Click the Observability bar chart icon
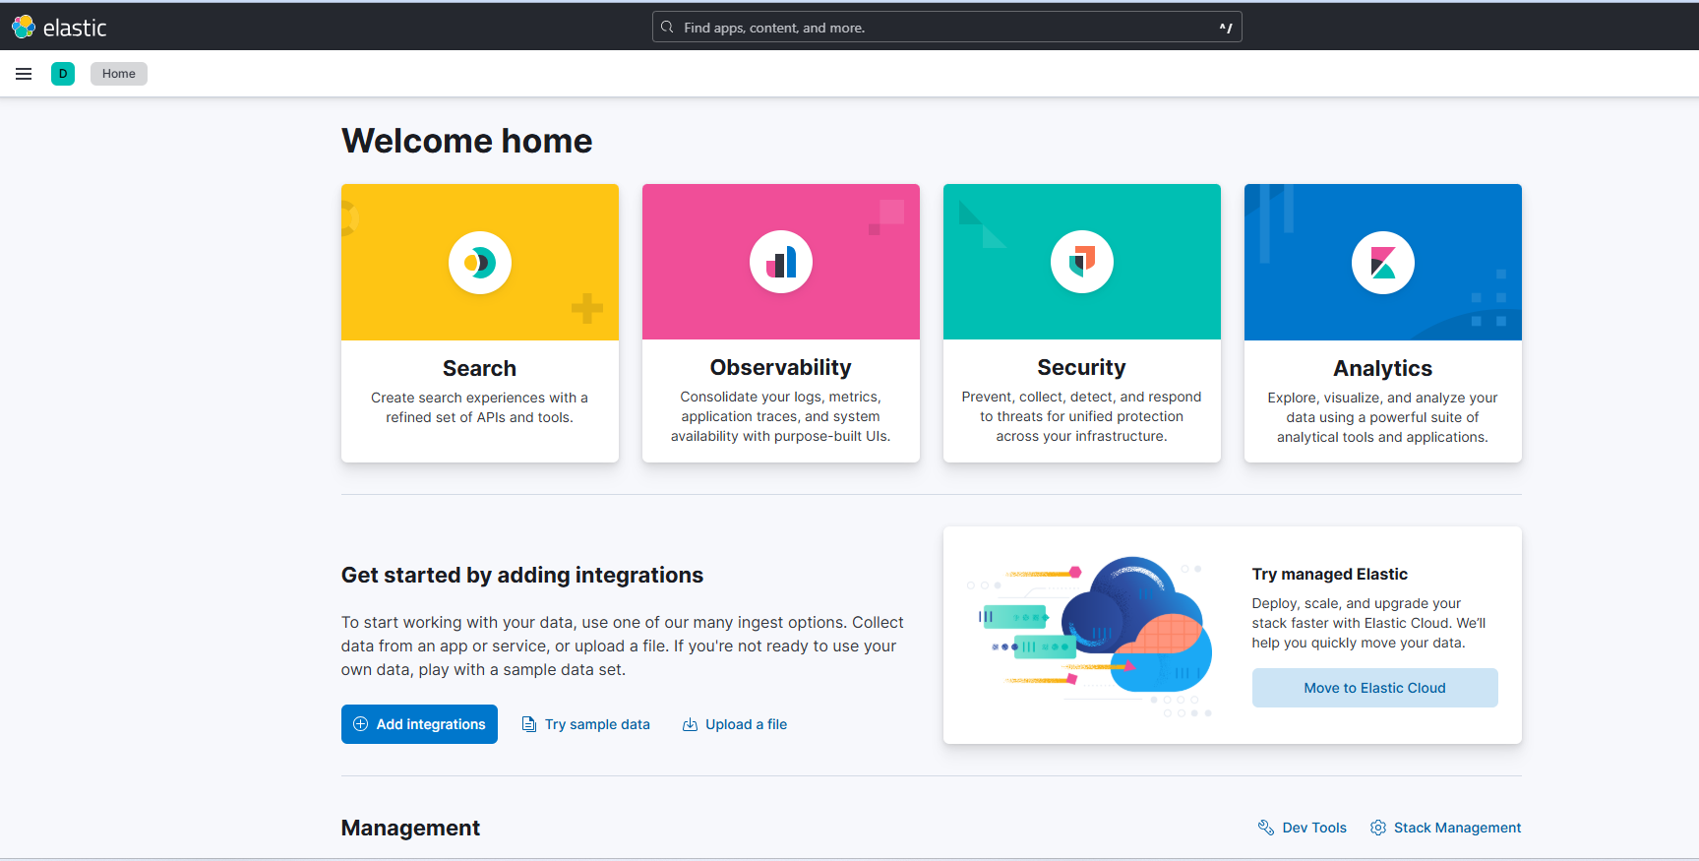 coord(781,262)
